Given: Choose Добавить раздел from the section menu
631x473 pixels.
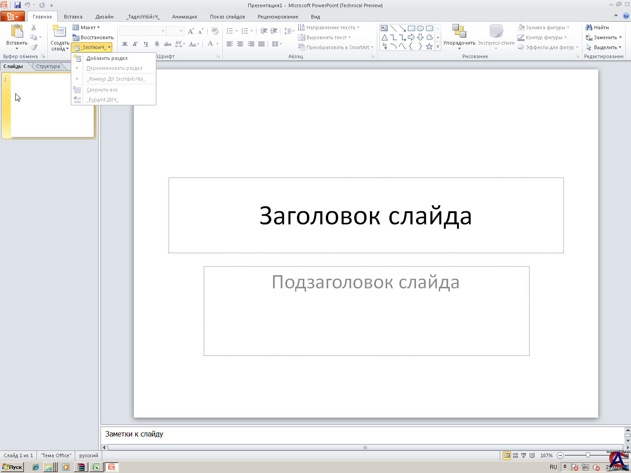Looking at the screenshot, I should [x=107, y=58].
